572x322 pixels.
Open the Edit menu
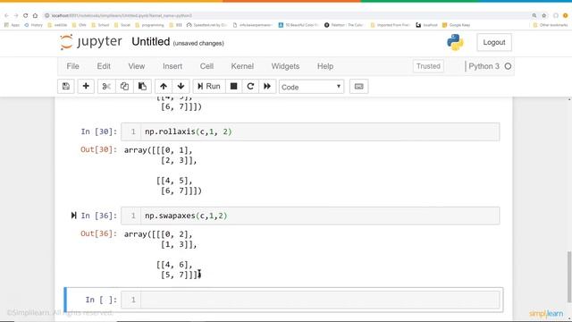point(104,66)
